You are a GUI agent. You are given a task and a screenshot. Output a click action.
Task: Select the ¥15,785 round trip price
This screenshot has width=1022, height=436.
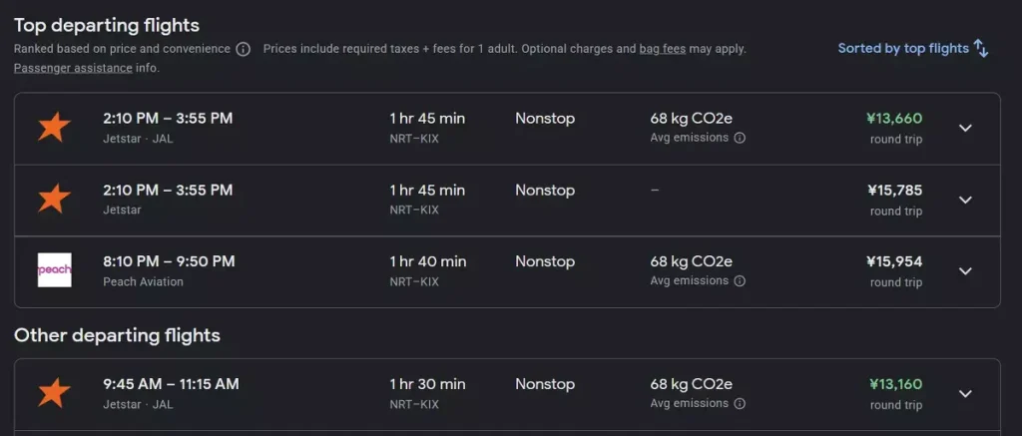pos(894,191)
